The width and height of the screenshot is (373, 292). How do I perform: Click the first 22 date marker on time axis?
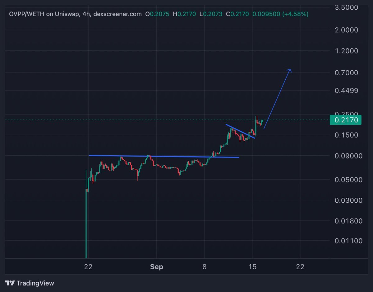(x=88, y=267)
